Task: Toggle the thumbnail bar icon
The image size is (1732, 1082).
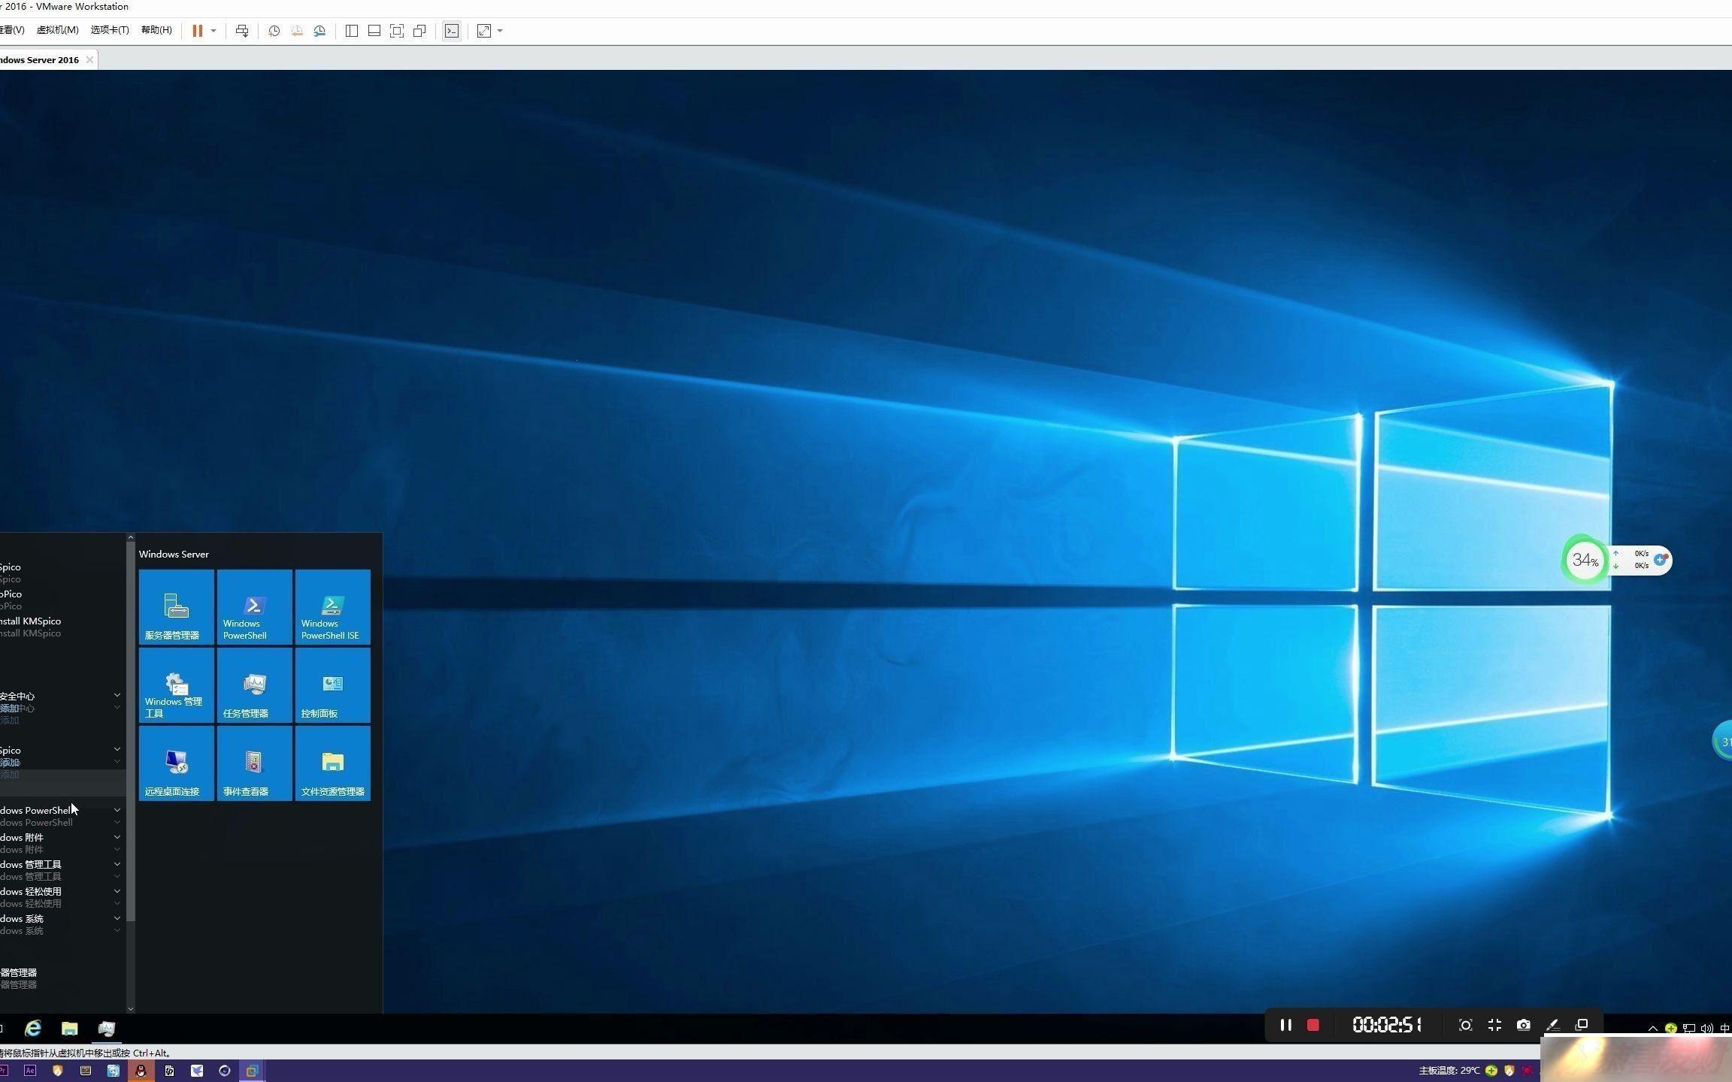Action: (374, 31)
